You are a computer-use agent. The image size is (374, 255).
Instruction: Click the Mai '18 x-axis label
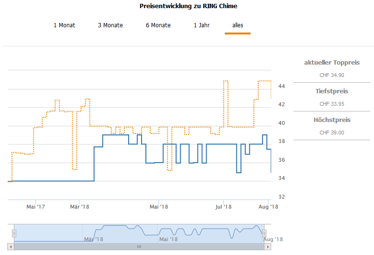coord(159,207)
